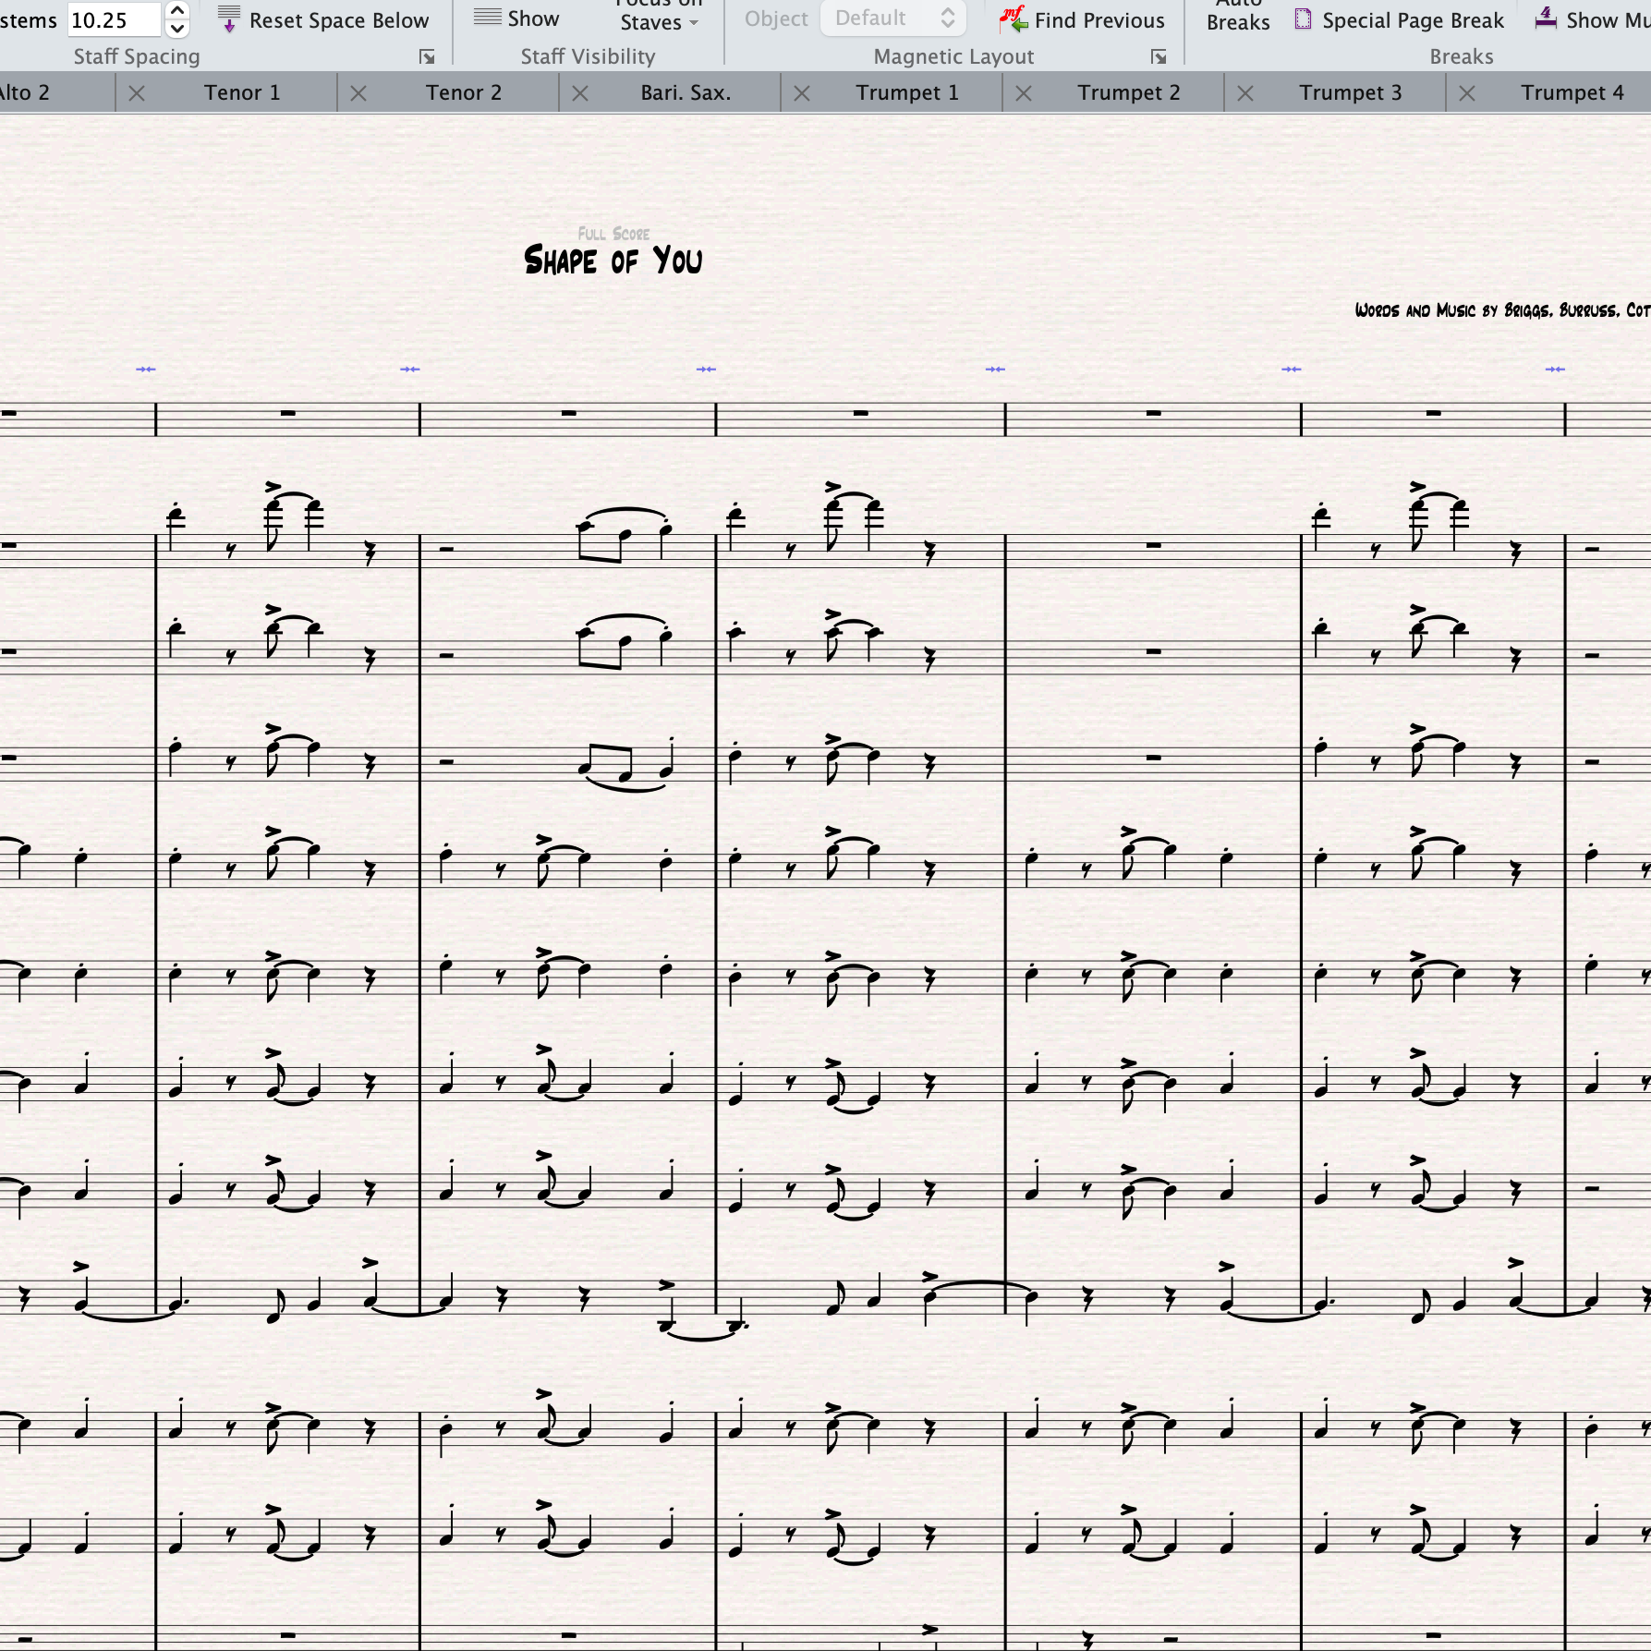Increase the staff spacing value
Viewport: 1651px width, 1651px height.
click(177, 10)
